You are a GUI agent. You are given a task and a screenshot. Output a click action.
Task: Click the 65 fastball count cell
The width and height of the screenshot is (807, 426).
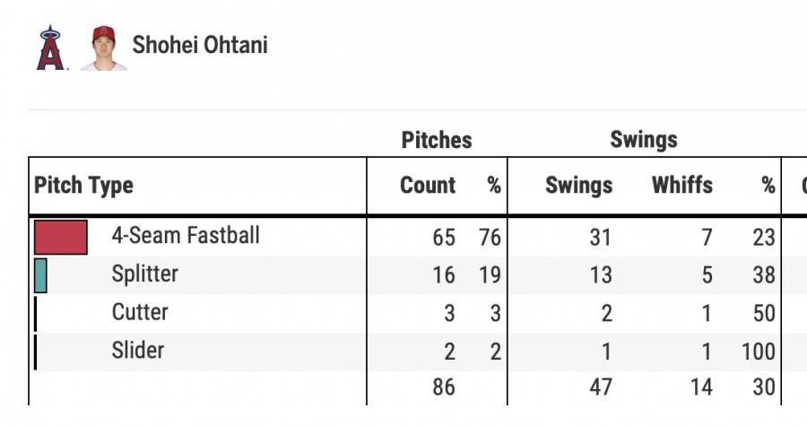point(443,238)
